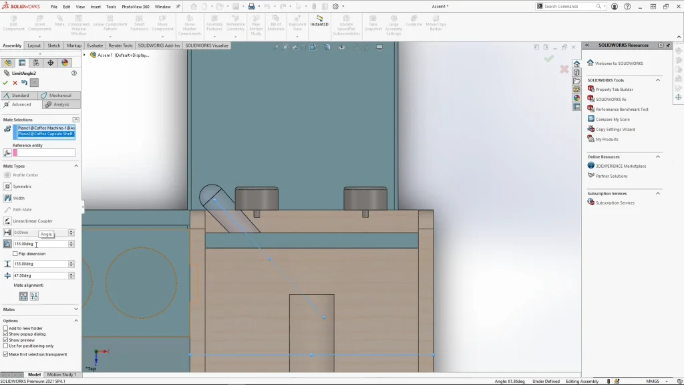The width and height of the screenshot is (684, 385).
Task: Uncheck Show popup dialog option
Action: click(5, 334)
